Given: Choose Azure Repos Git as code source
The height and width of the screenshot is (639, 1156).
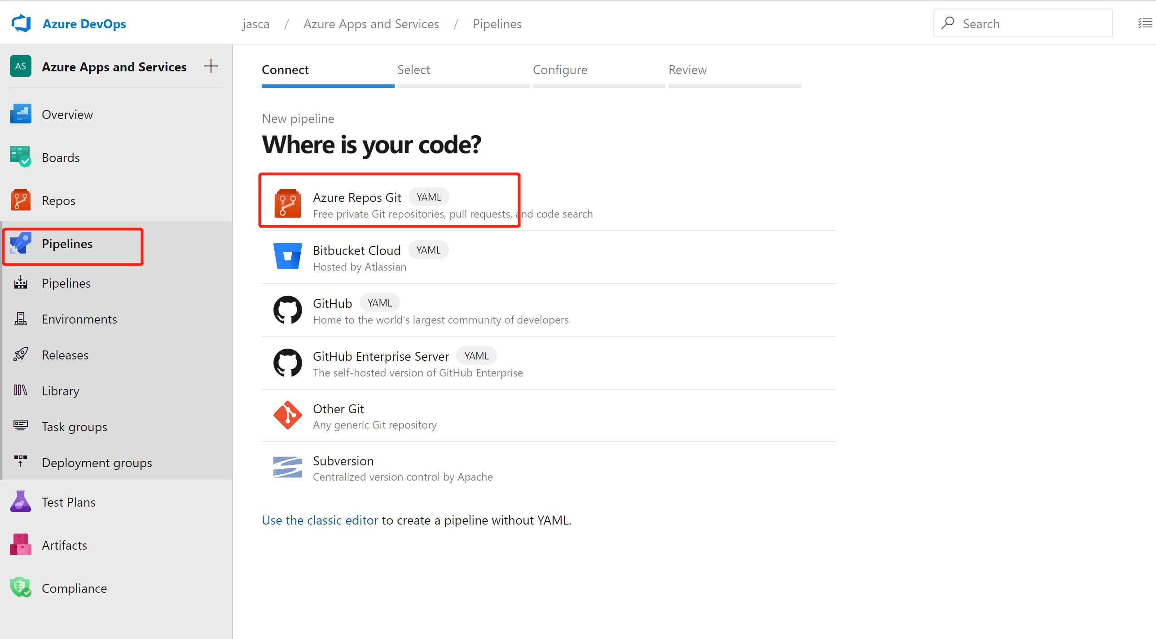Looking at the screenshot, I should [x=549, y=204].
